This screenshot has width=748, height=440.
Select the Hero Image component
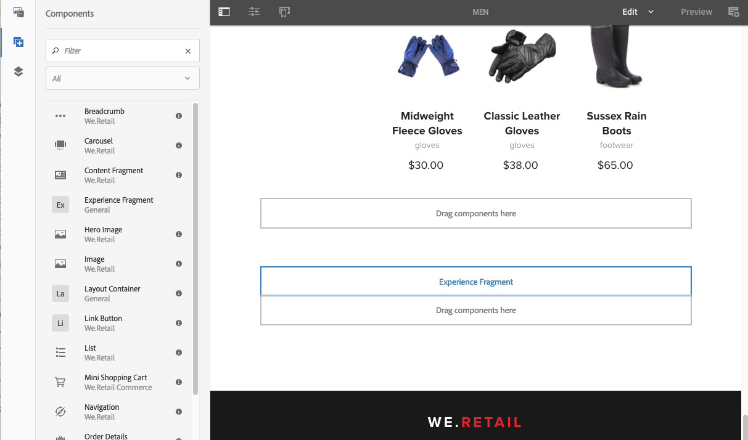click(x=103, y=234)
